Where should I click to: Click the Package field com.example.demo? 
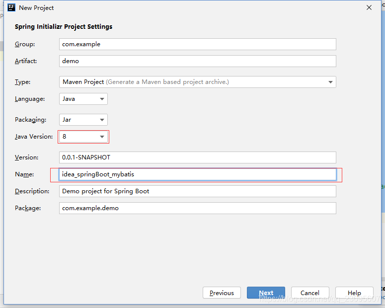point(197,208)
